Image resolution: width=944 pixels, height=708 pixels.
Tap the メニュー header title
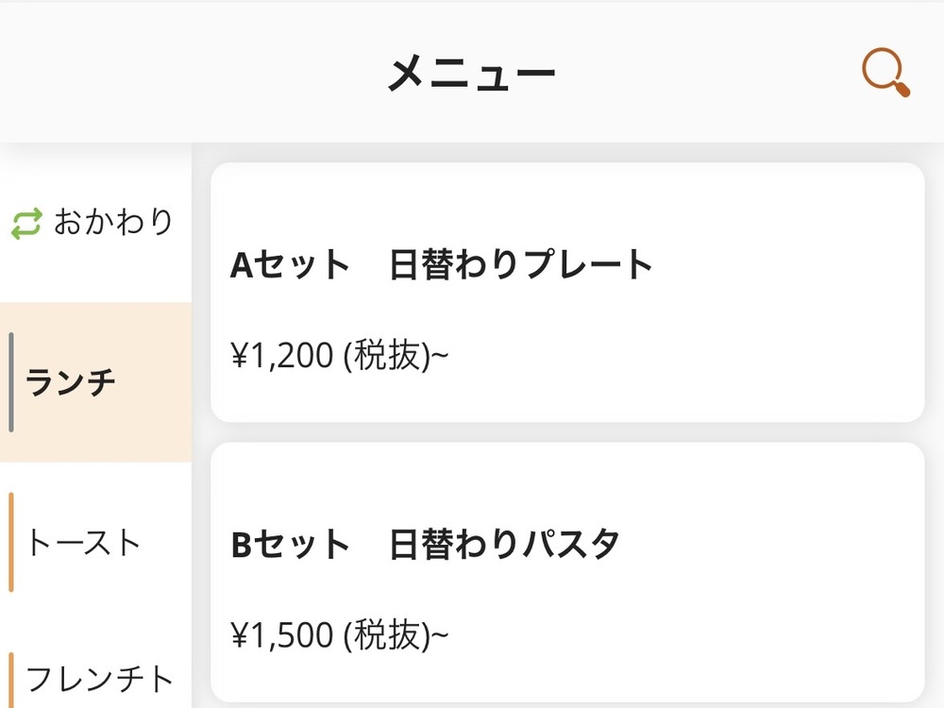pyautogui.click(x=471, y=74)
